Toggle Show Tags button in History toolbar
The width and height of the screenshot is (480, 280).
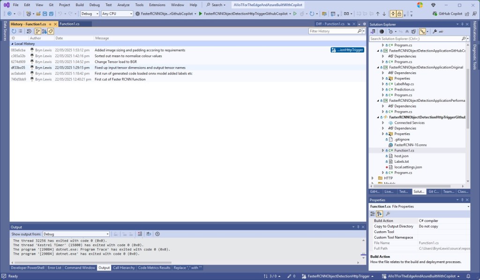coord(51,31)
